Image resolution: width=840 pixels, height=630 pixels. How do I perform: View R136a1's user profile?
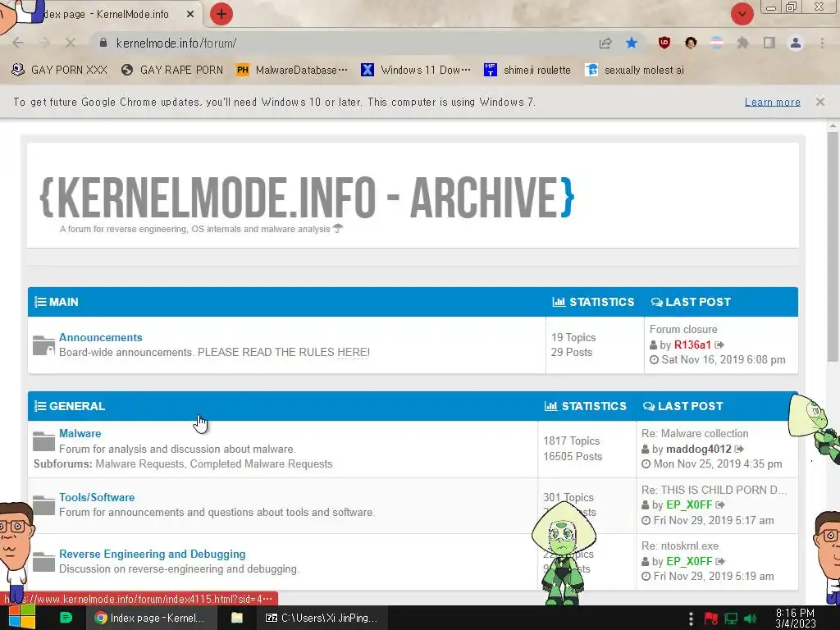(x=692, y=345)
